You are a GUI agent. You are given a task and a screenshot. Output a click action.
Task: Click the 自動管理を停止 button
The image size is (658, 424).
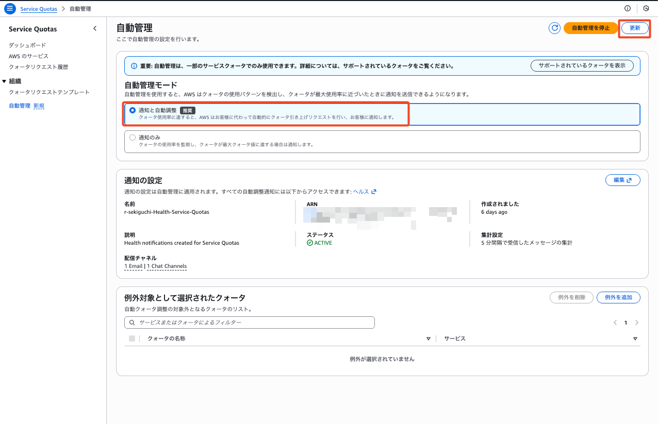click(590, 28)
